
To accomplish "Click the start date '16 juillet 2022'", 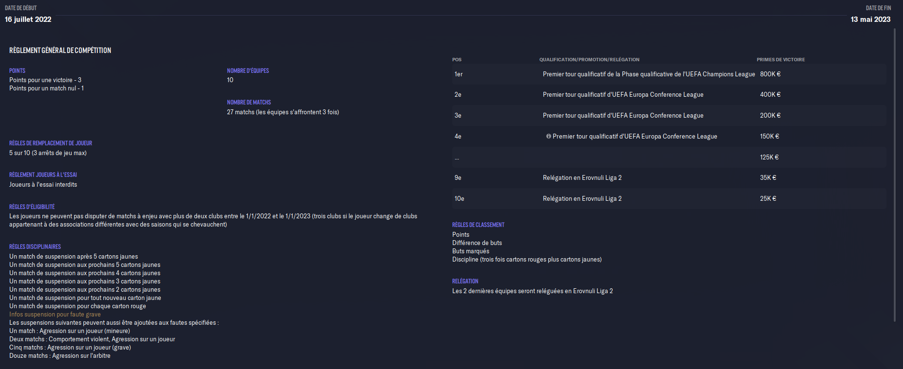I will 28,19.
